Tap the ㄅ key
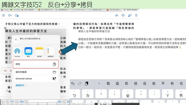 [x=75, y=94]
